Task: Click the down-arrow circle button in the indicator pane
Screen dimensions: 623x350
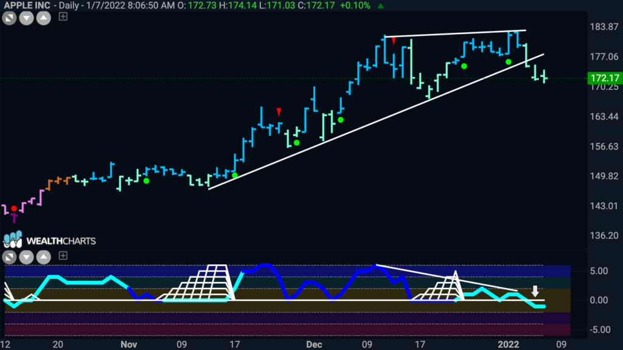Action: (26, 257)
